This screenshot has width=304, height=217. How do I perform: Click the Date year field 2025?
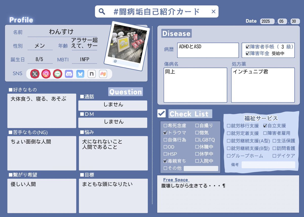[x=267, y=21]
